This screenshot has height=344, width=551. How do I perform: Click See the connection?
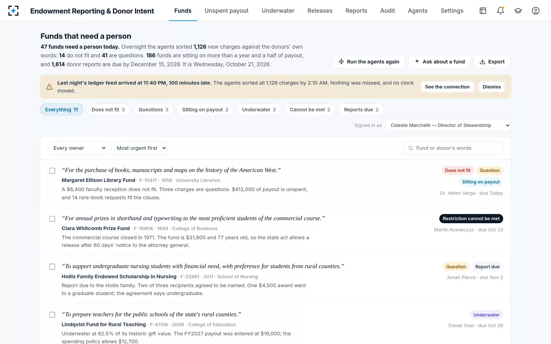(447, 87)
